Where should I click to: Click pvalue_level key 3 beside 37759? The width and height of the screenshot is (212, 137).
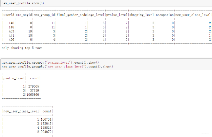click(x=24, y=90)
